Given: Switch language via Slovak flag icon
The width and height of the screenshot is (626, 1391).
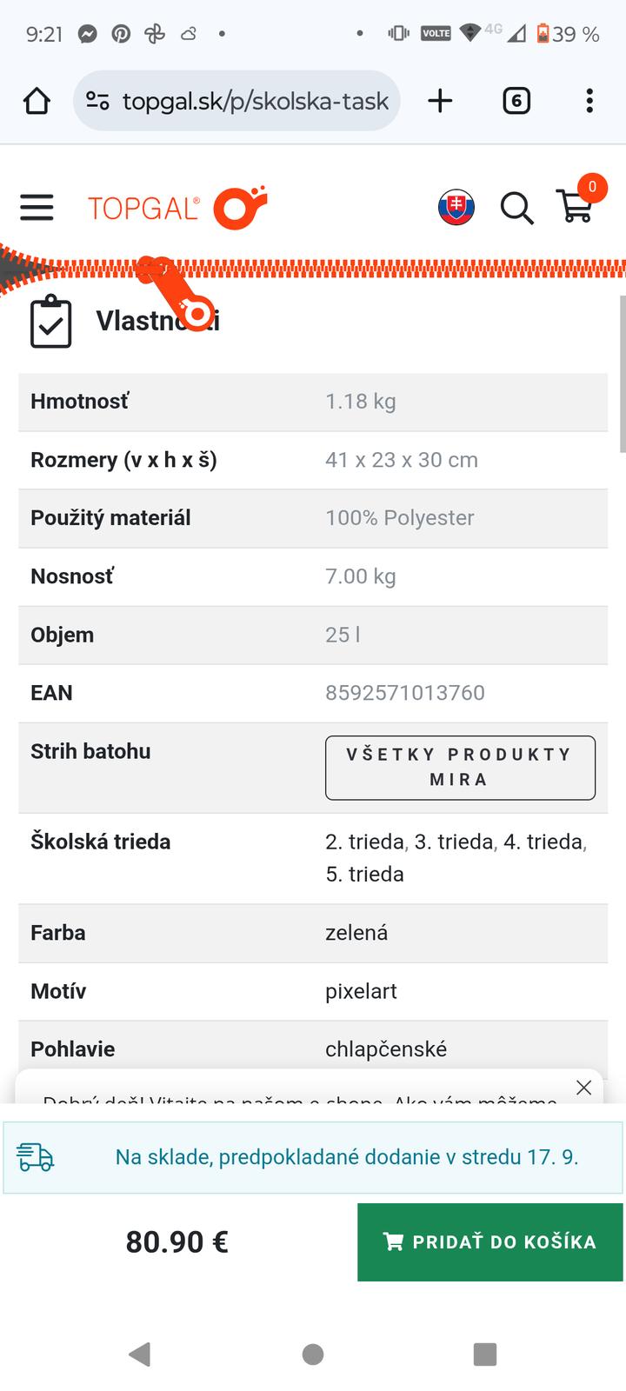Looking at the screenshot, I should coord(456,208).
